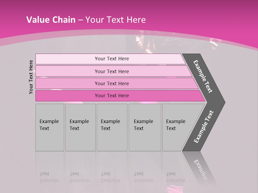Screen dimensions: 258x193
Task: Select "Your Text Here" in the slide title
Action: (x=116, y=20)
